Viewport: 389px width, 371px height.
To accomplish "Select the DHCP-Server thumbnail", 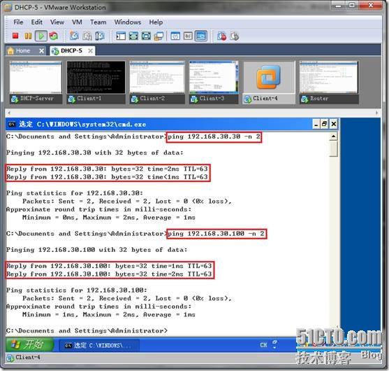I will (x=36, y=83).
